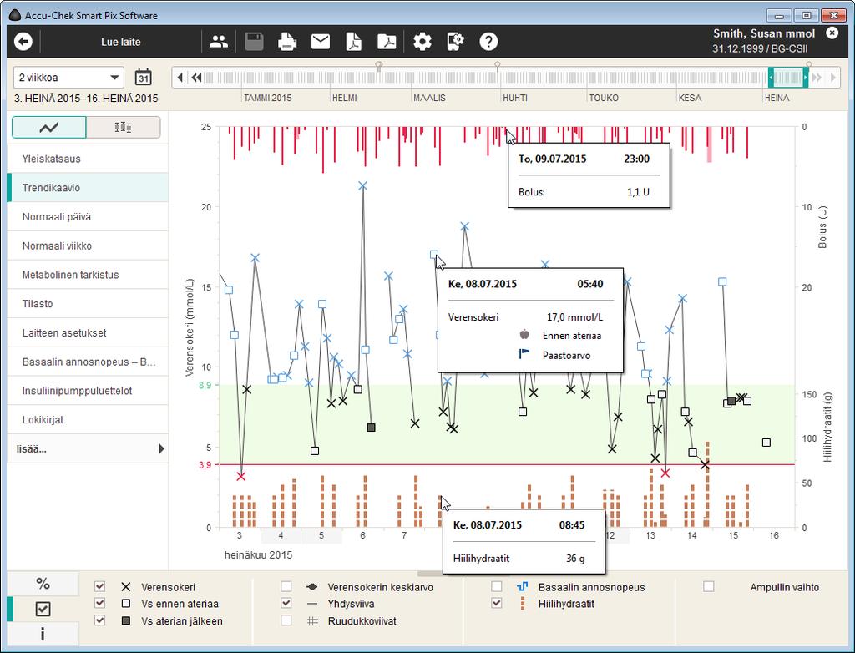The width and height of the screenshot is (855, 653).
Task: Step timeline back one arrow
Action: (180, 78)
